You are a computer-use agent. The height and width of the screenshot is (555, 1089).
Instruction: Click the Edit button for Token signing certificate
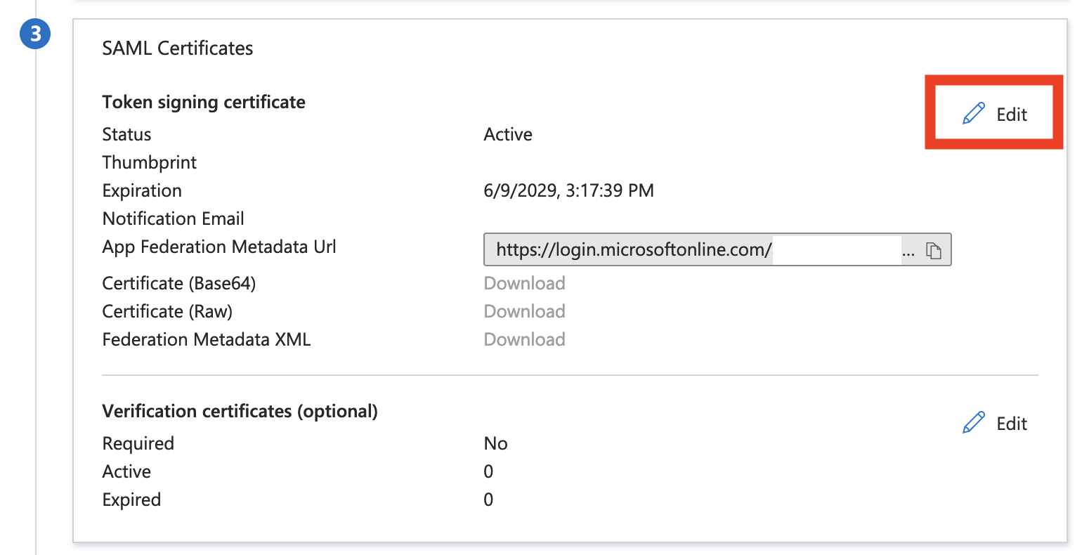994,114
